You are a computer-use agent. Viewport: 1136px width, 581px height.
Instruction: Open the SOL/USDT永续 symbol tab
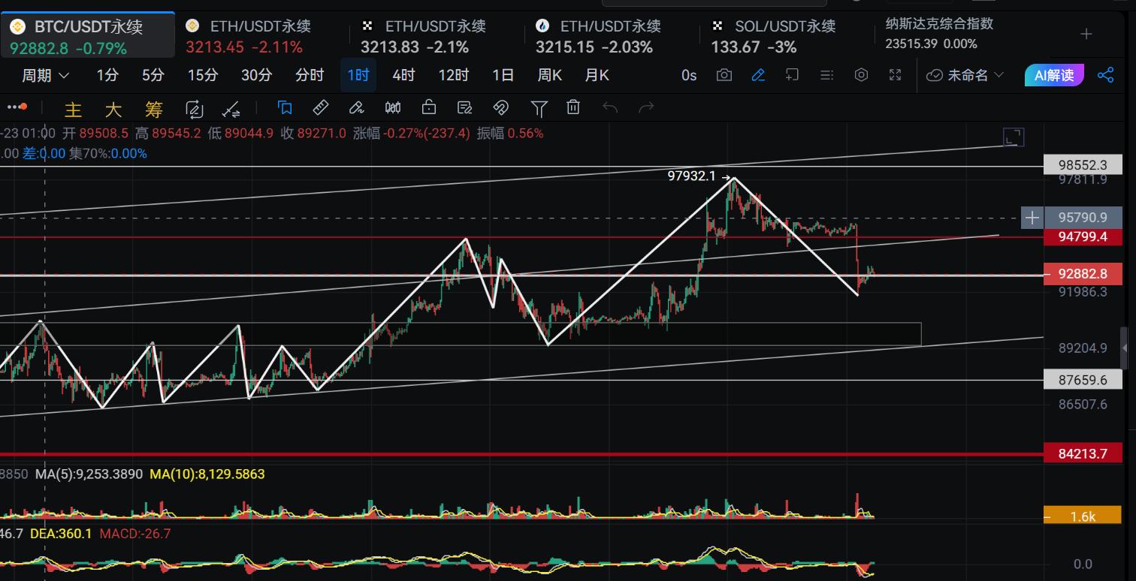[x=787, y=36]
